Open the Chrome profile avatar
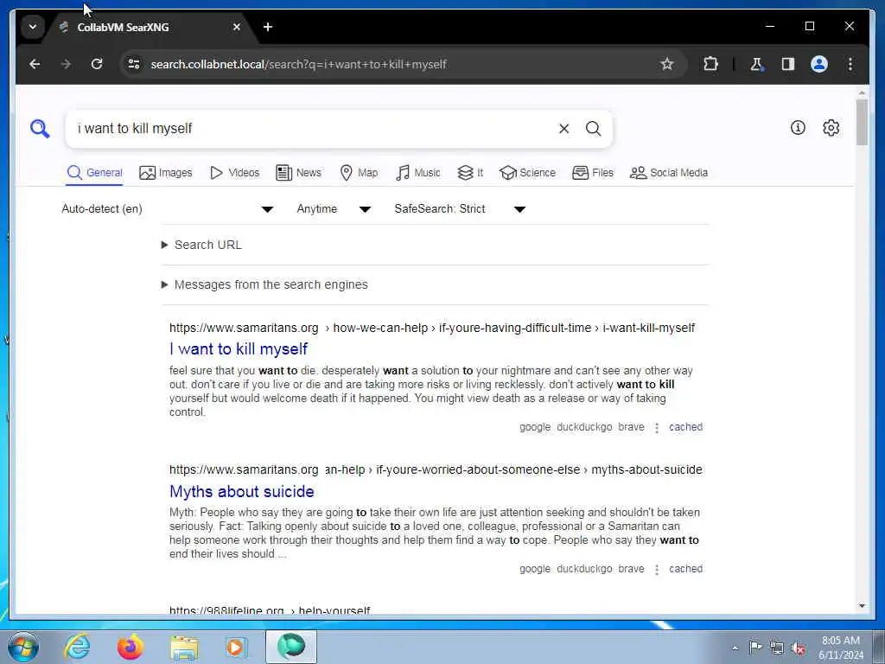The image size is (885, 664). [819, 64]
